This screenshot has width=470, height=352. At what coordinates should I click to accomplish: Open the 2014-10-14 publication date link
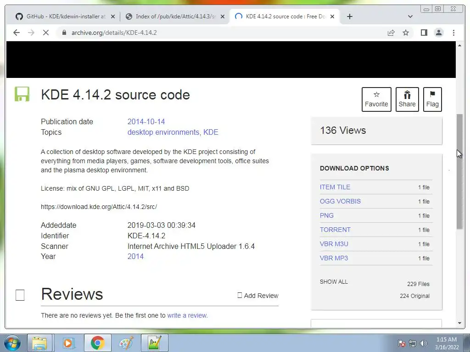click(x=146, y=122)
